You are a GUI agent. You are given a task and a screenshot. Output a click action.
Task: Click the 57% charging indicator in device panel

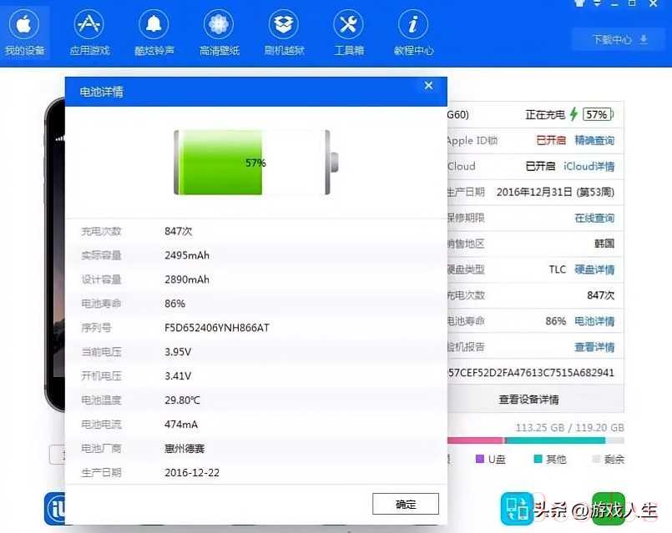point(597,114)
